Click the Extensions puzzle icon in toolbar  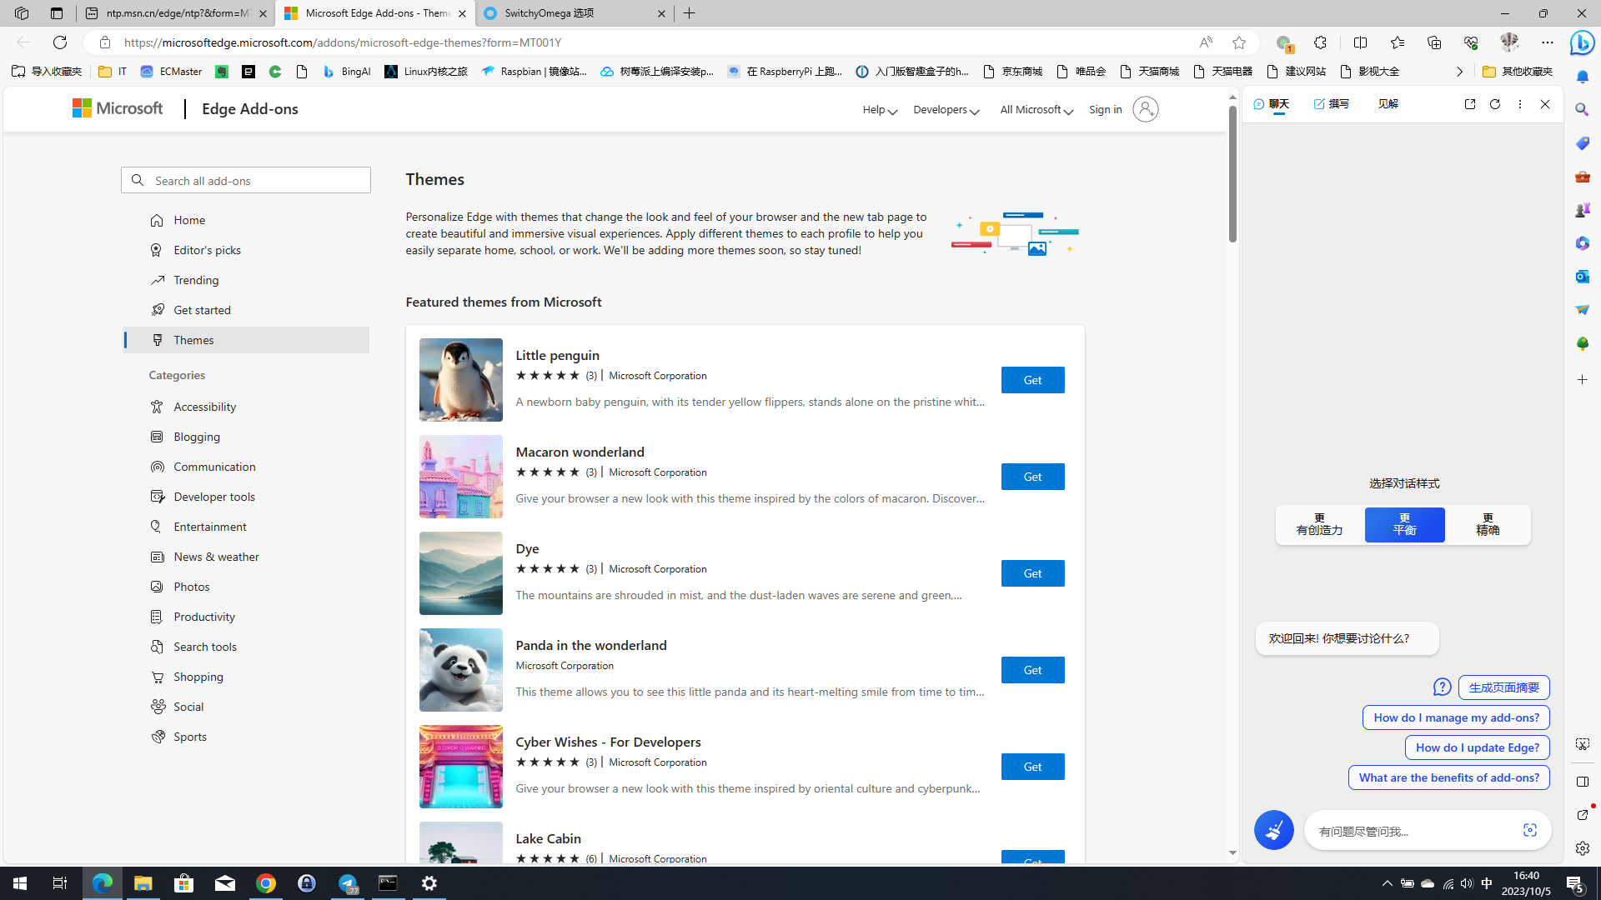click(1320, 42)
